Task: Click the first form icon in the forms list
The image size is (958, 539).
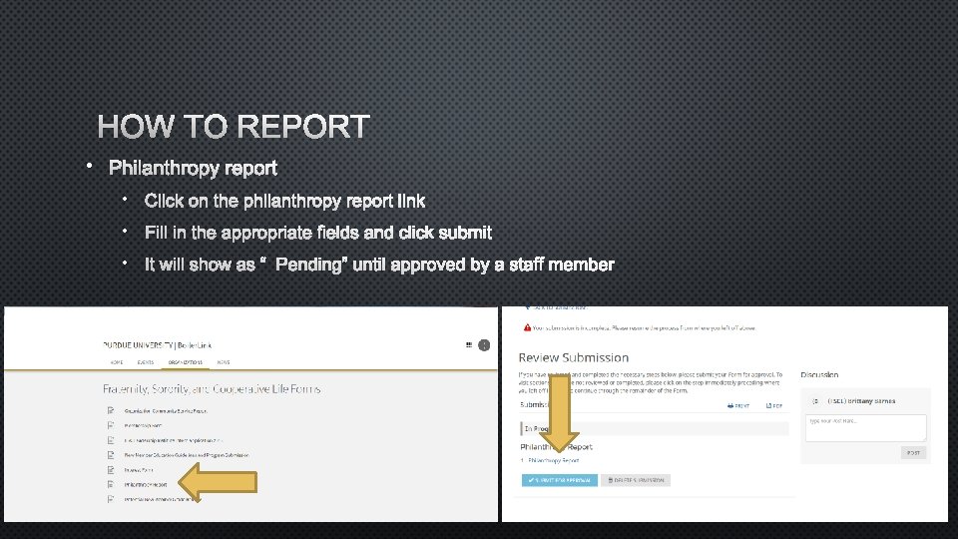Action: pyautogui.click(x=111, y=410)
